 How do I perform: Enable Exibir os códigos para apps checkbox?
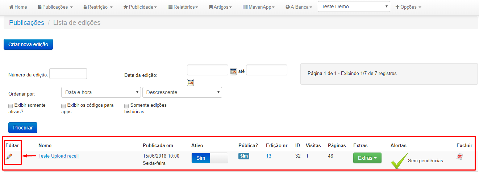tap(63, 106)
